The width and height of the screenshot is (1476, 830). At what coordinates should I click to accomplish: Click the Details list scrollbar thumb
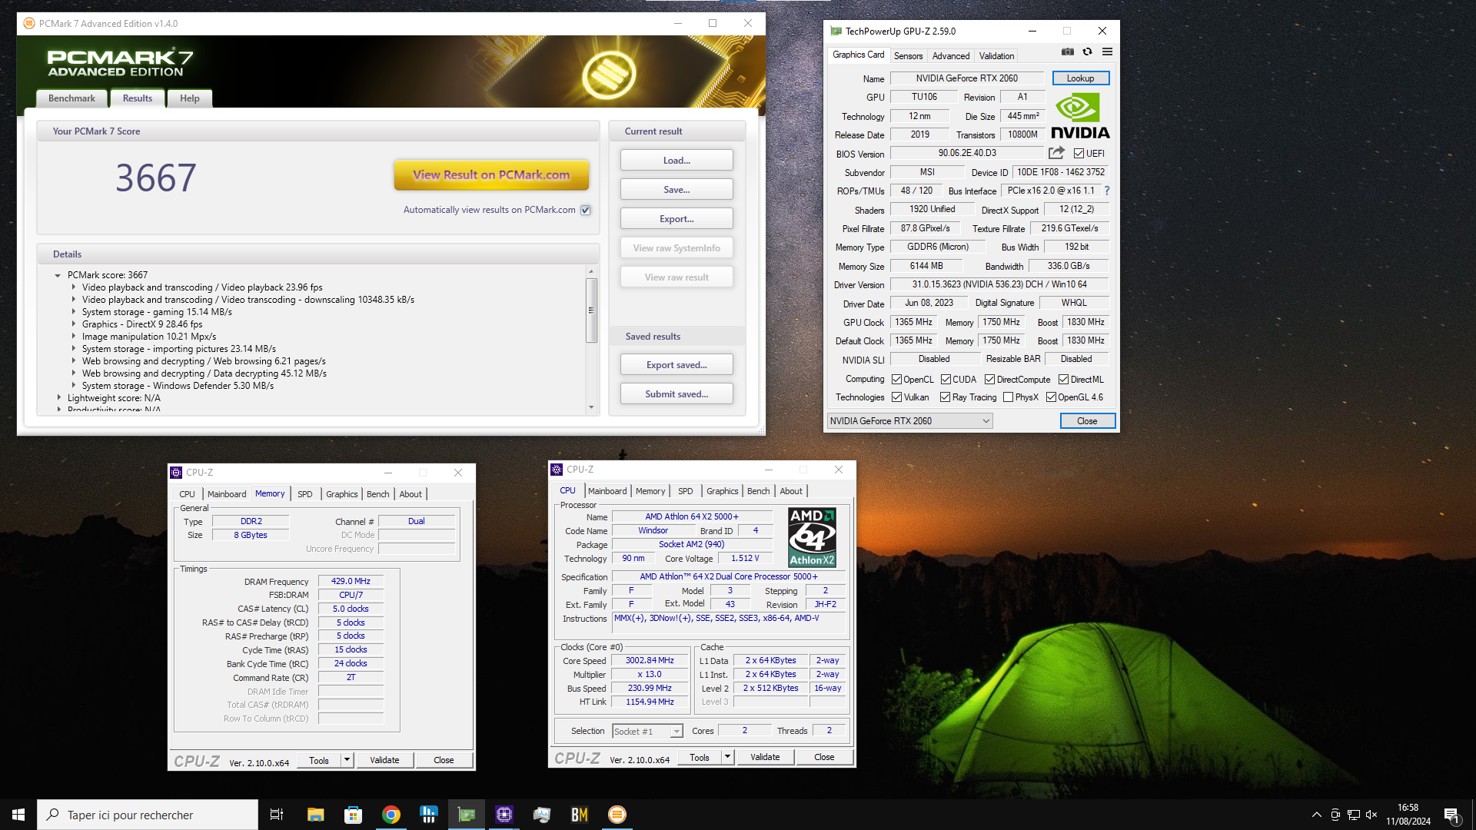point(591,310)
